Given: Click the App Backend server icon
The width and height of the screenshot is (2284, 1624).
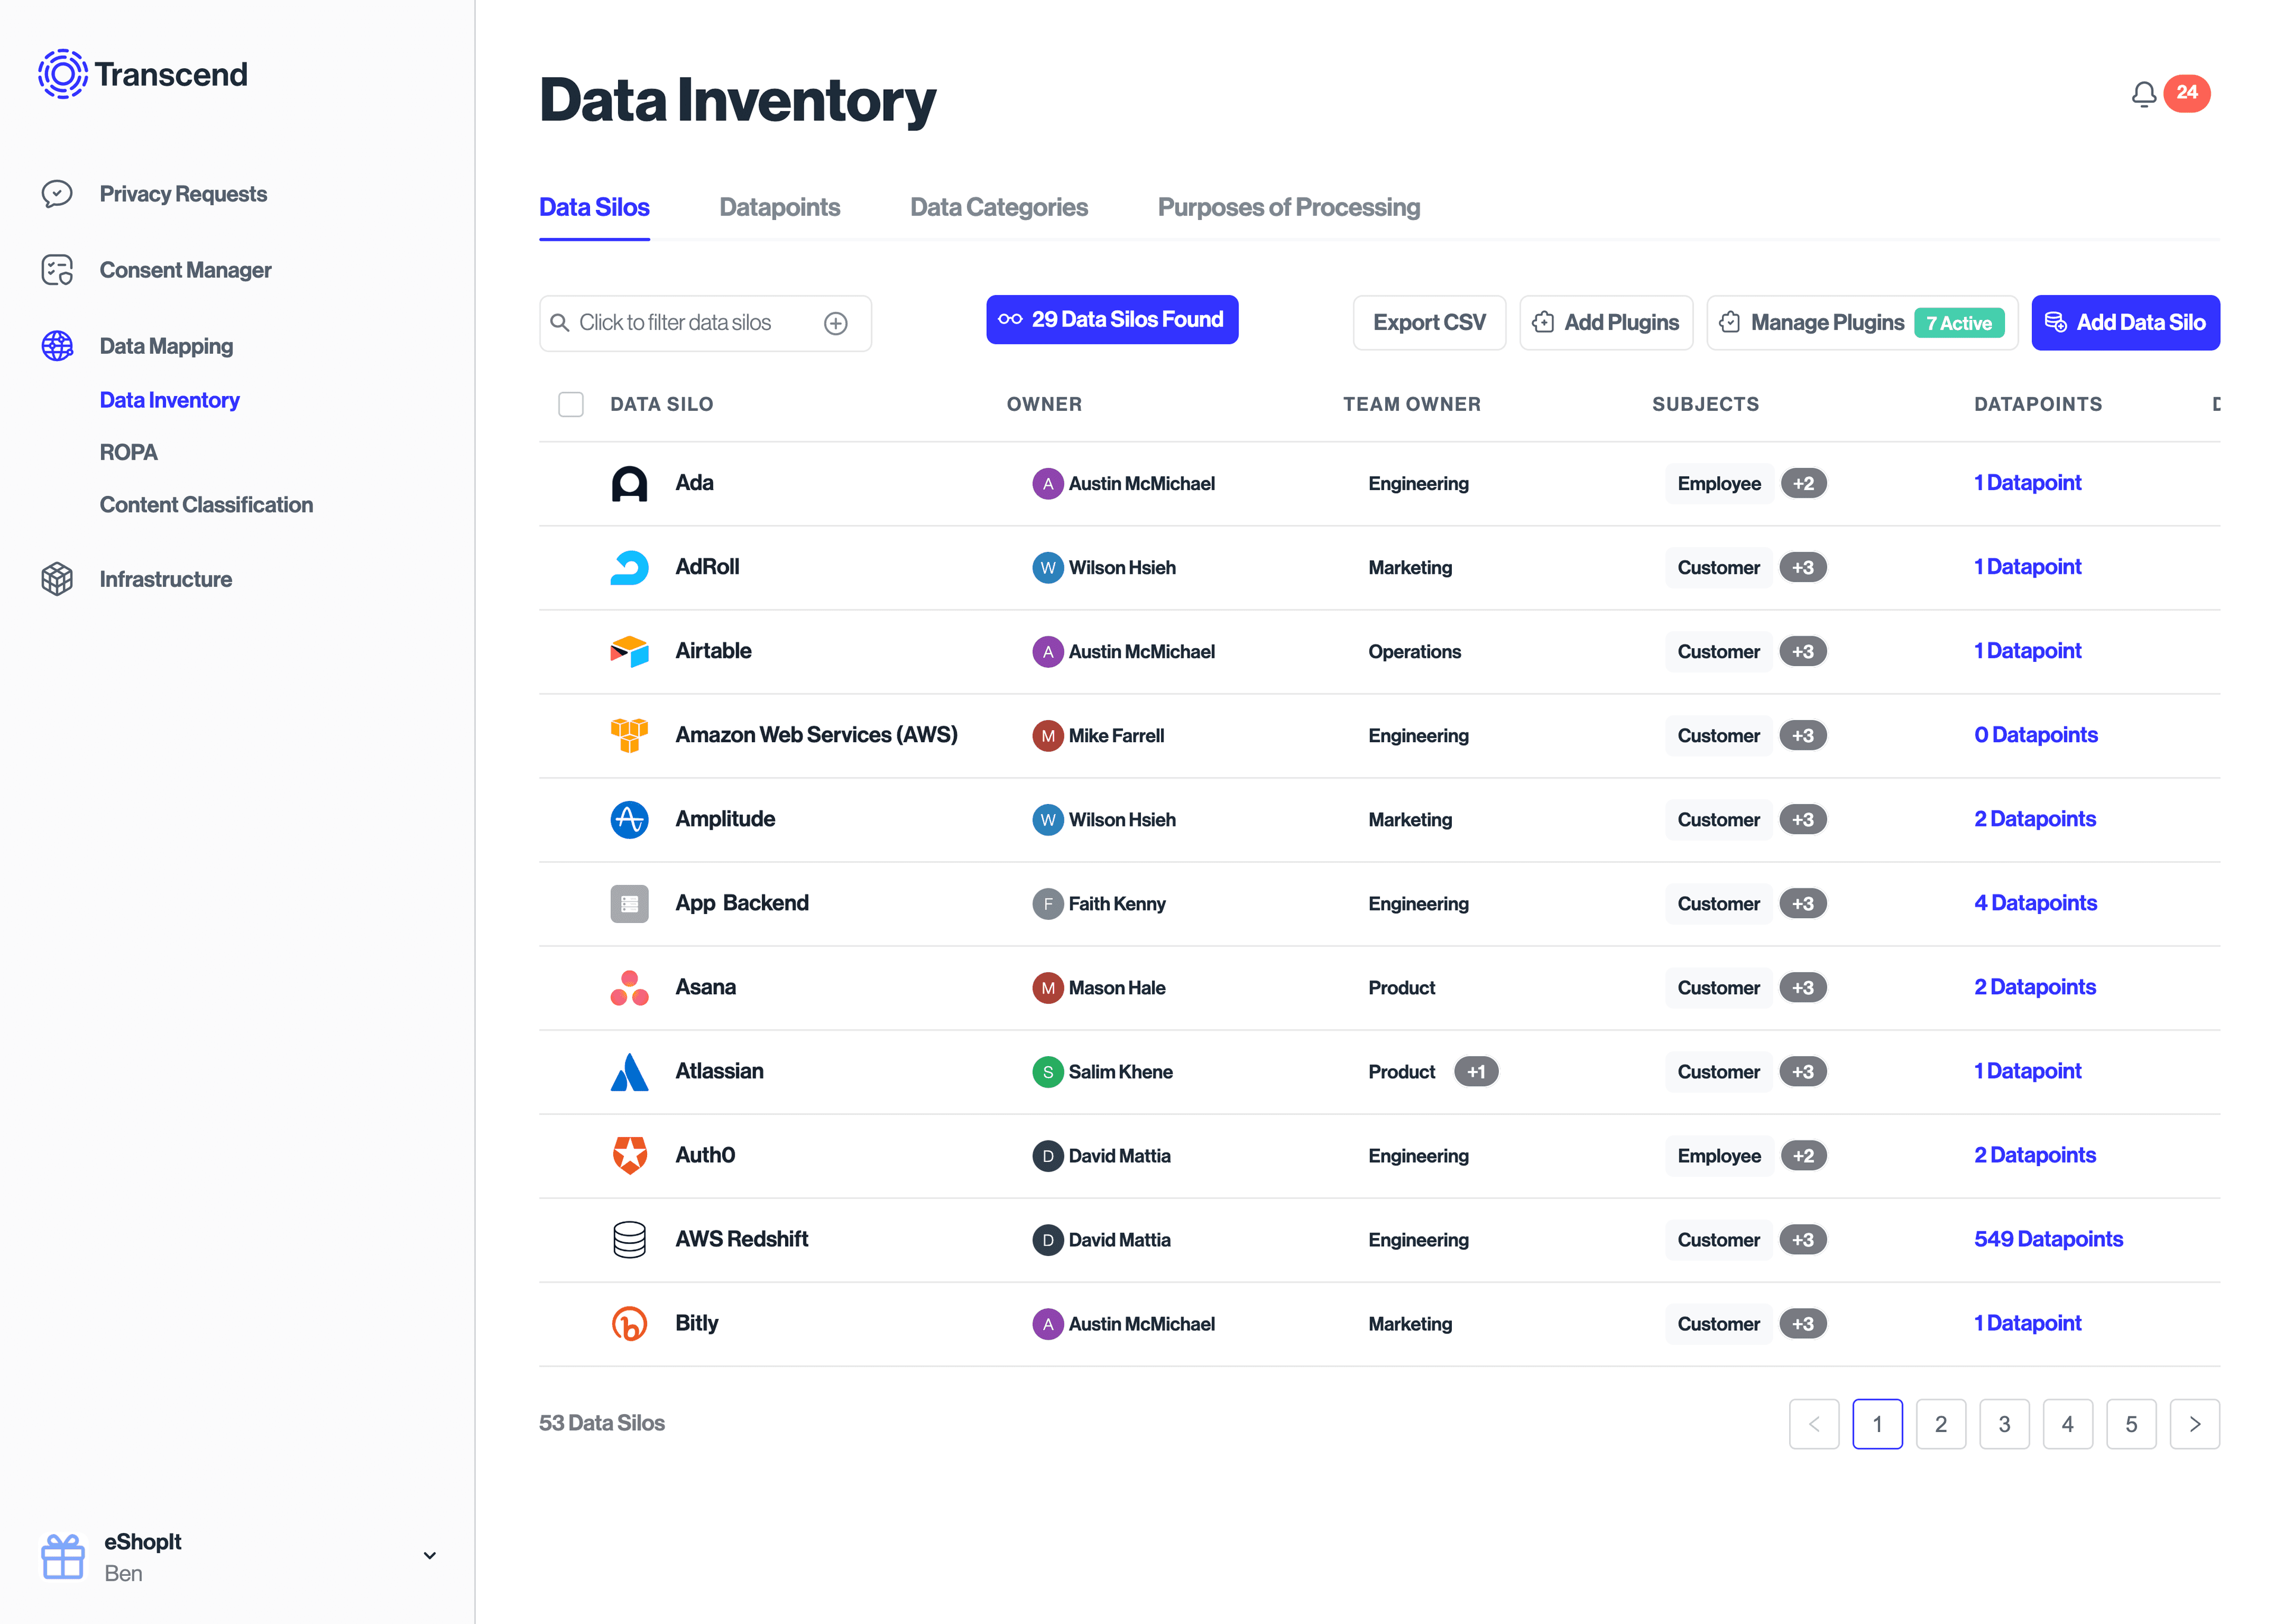Looking at the screenshot, I should (x=629, y=904).
